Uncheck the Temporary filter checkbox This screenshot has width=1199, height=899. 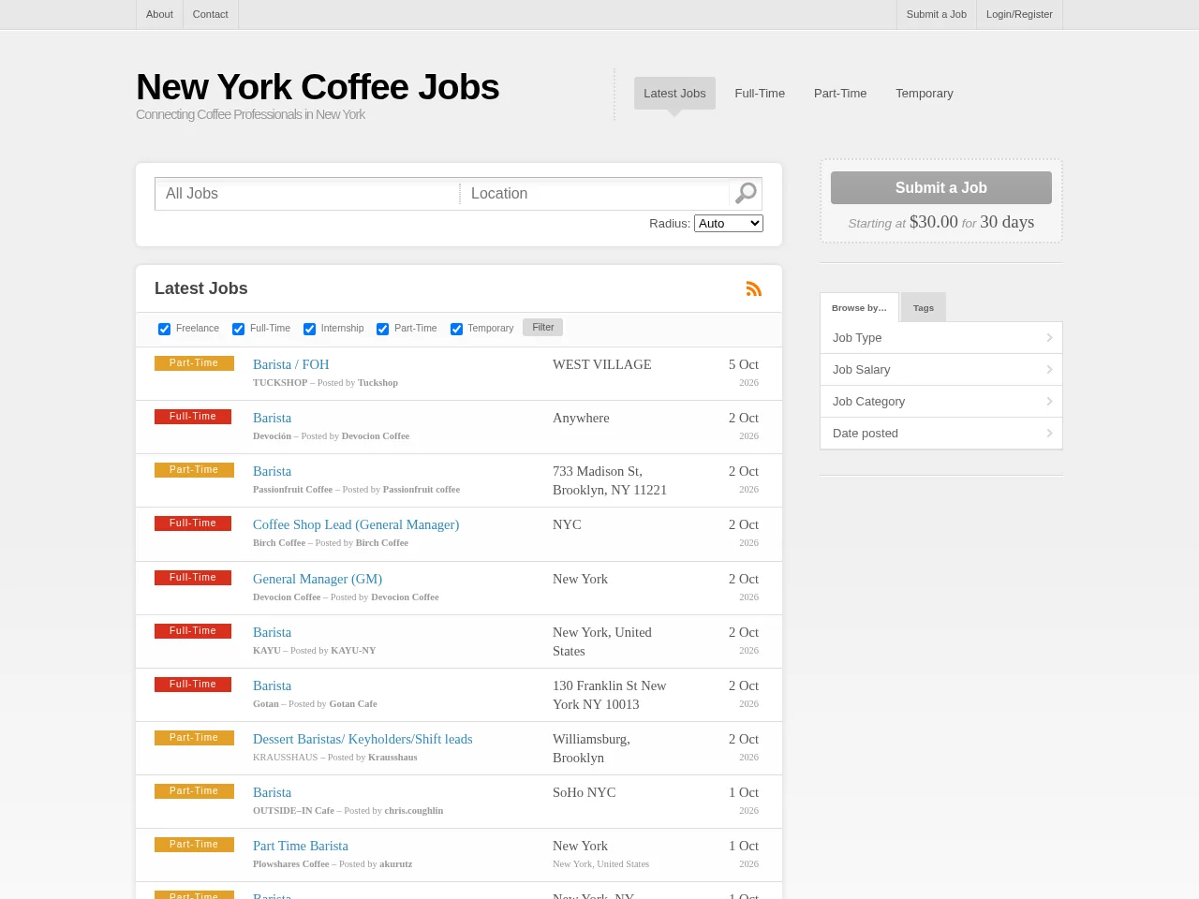(456, 329)
